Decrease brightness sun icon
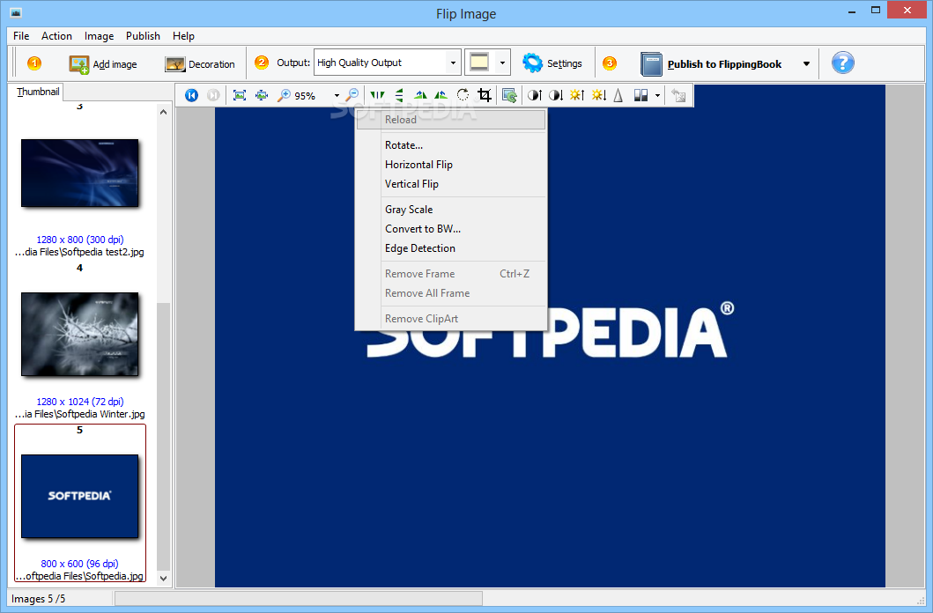 (598, 95)
